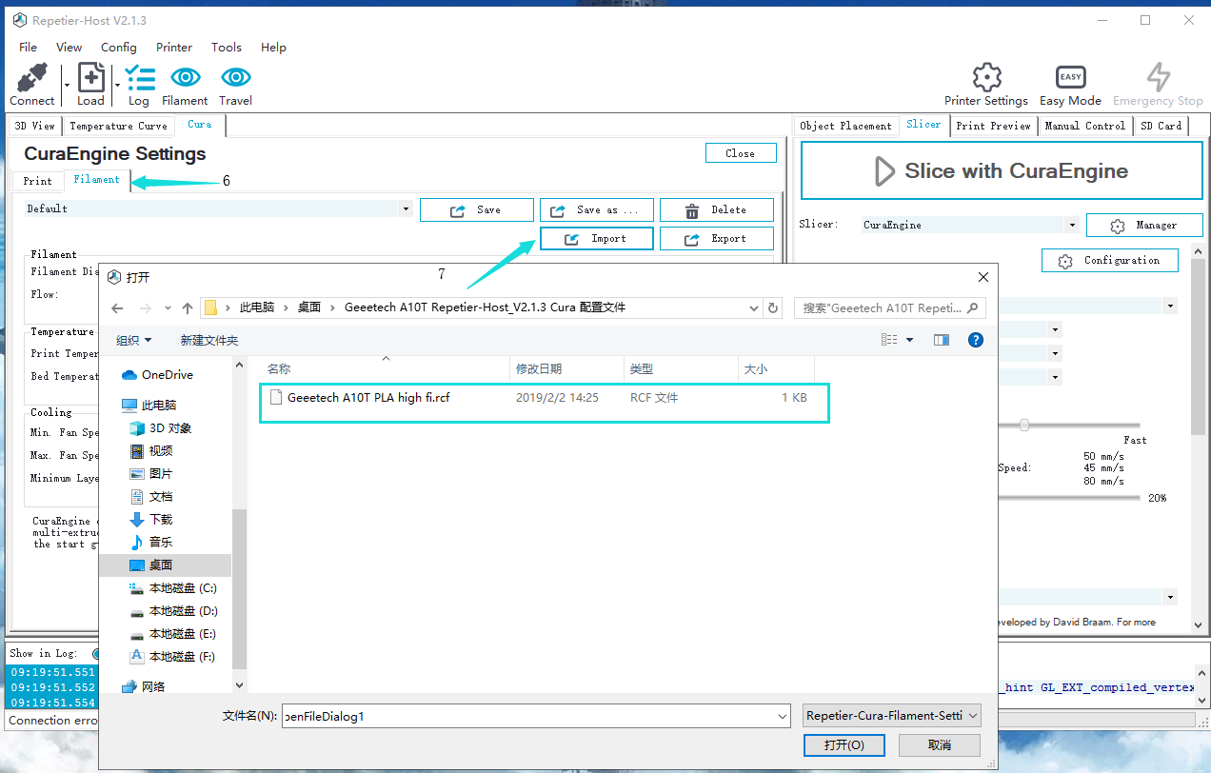Click the Load file icon
1211x773 pixels.
[x=90, y=78]
